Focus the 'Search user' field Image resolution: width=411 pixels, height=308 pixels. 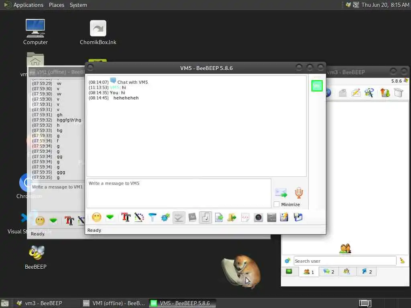(345, 261)
